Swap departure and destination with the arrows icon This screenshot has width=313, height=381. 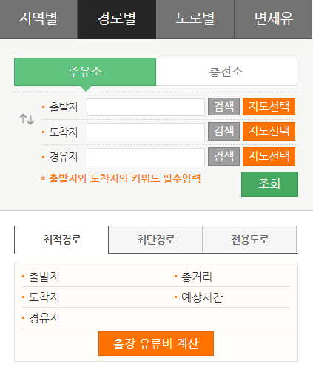coord(27,119)
